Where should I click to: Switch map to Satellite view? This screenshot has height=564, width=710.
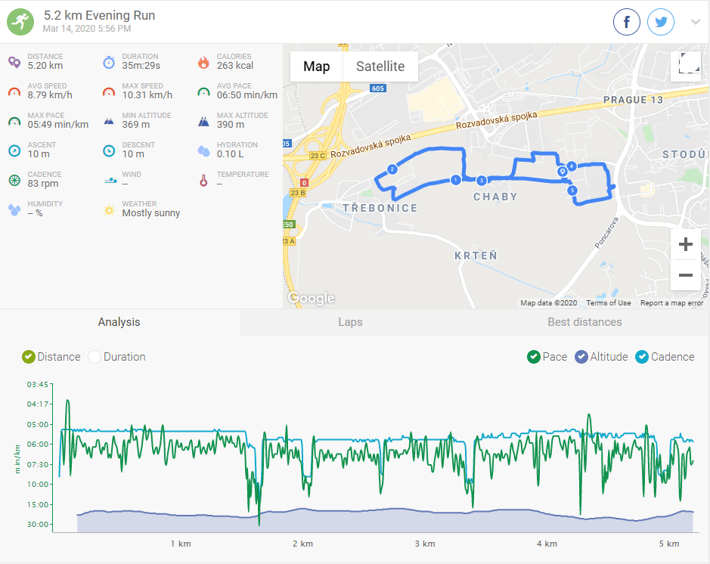coord(380,67)
